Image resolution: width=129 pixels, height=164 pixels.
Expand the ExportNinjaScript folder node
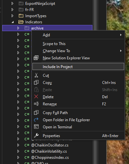12,4
